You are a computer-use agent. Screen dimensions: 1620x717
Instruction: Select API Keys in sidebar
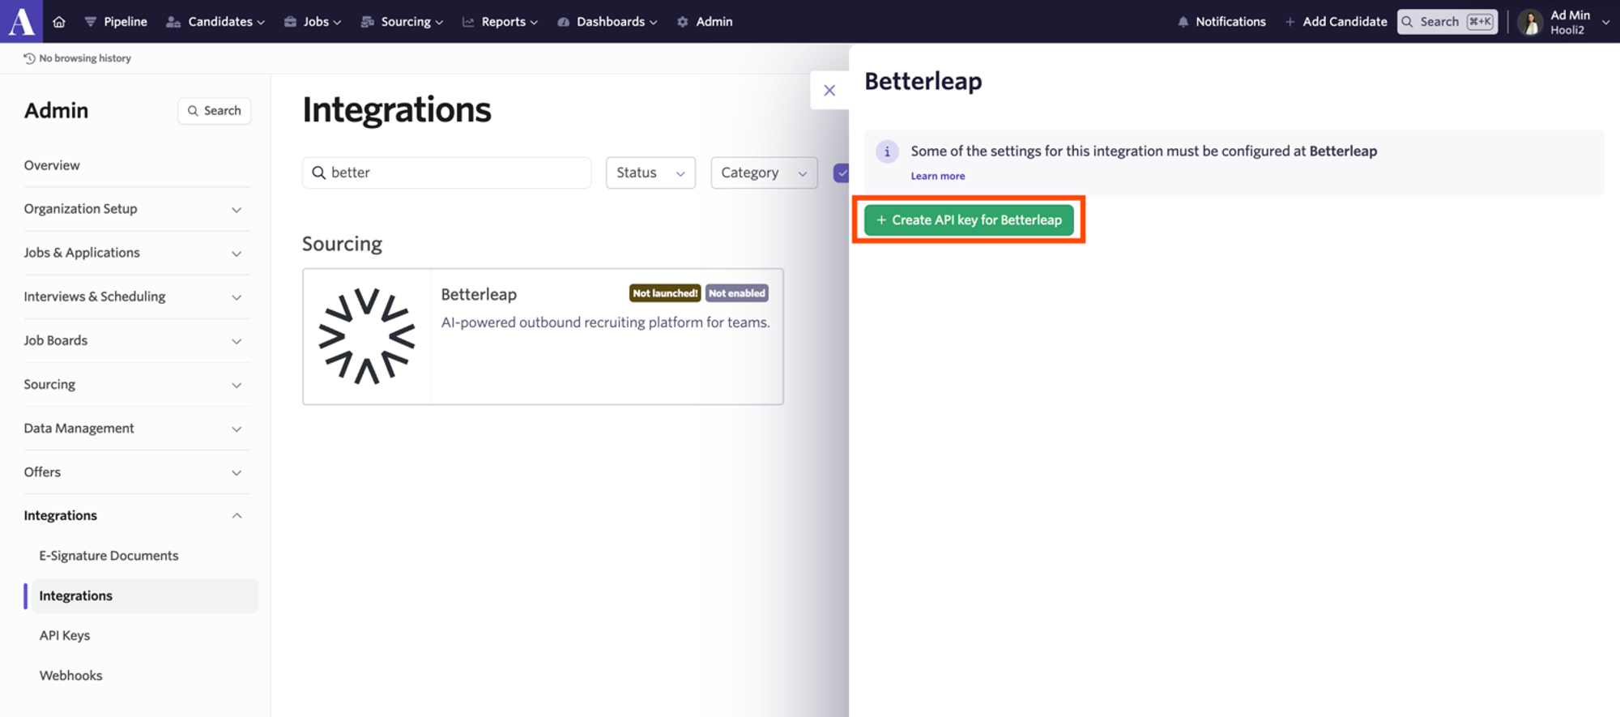pyautogui.click(x=65, y=635)
